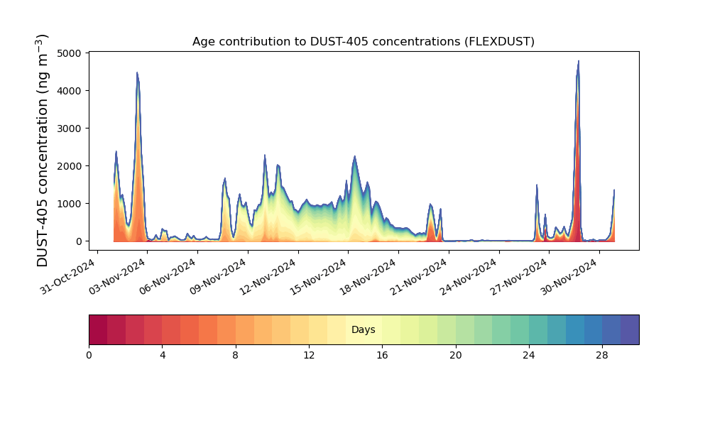Click the colorbar tick label 4
Screen dimensions: 710x426
[x=163, y=356]
